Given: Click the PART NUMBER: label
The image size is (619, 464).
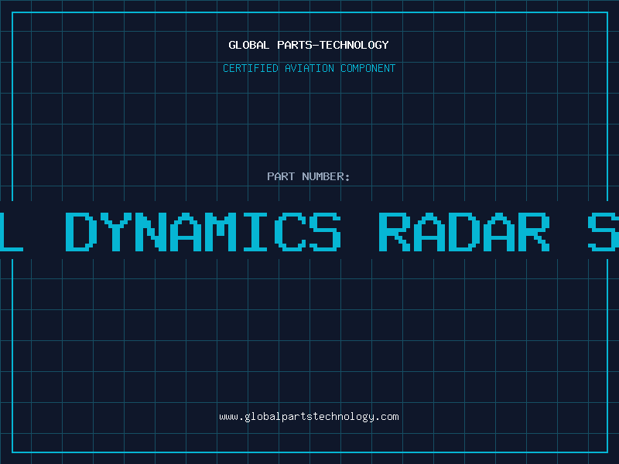Looking at the screenshot, I should (309, 176).
